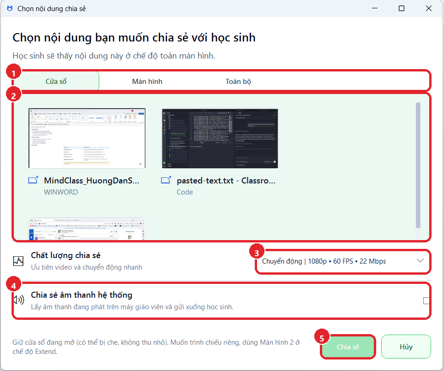Maximize the Chọn nội dung chia sẻ dialog
Image resolution: width=444 pixels, height=371 pixels.
401,8
